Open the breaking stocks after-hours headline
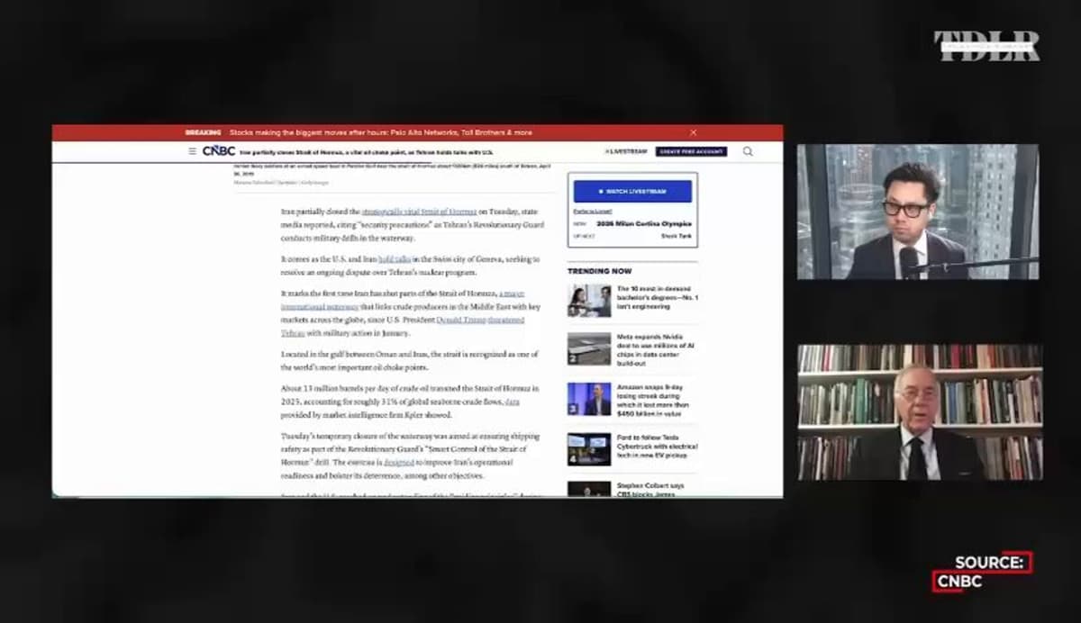Image resolution: width=1081 pixels, height=623 pixels. (380, 132)
